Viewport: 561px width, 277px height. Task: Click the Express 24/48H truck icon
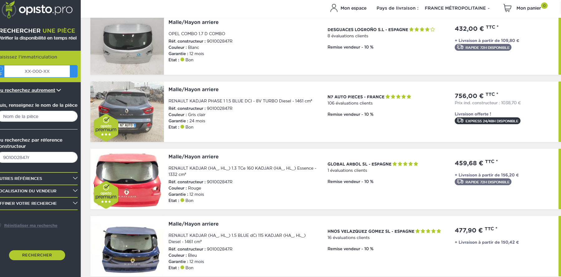pyautogui.click(x=460, y=121)
